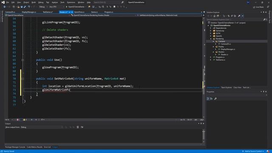Click the Quick Launch search magnifier icon
Viewport: 272px width, 153px height.
coord(122,3)
